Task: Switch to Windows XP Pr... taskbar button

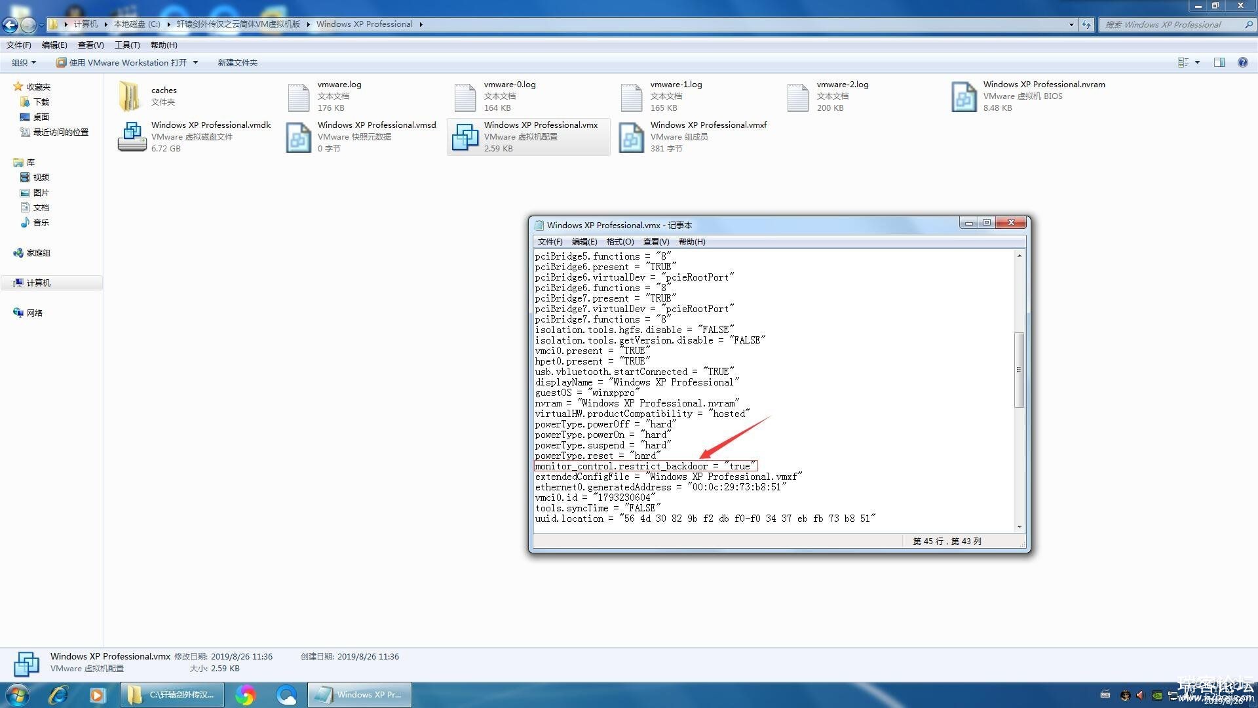Action: (x=360, y=695)
